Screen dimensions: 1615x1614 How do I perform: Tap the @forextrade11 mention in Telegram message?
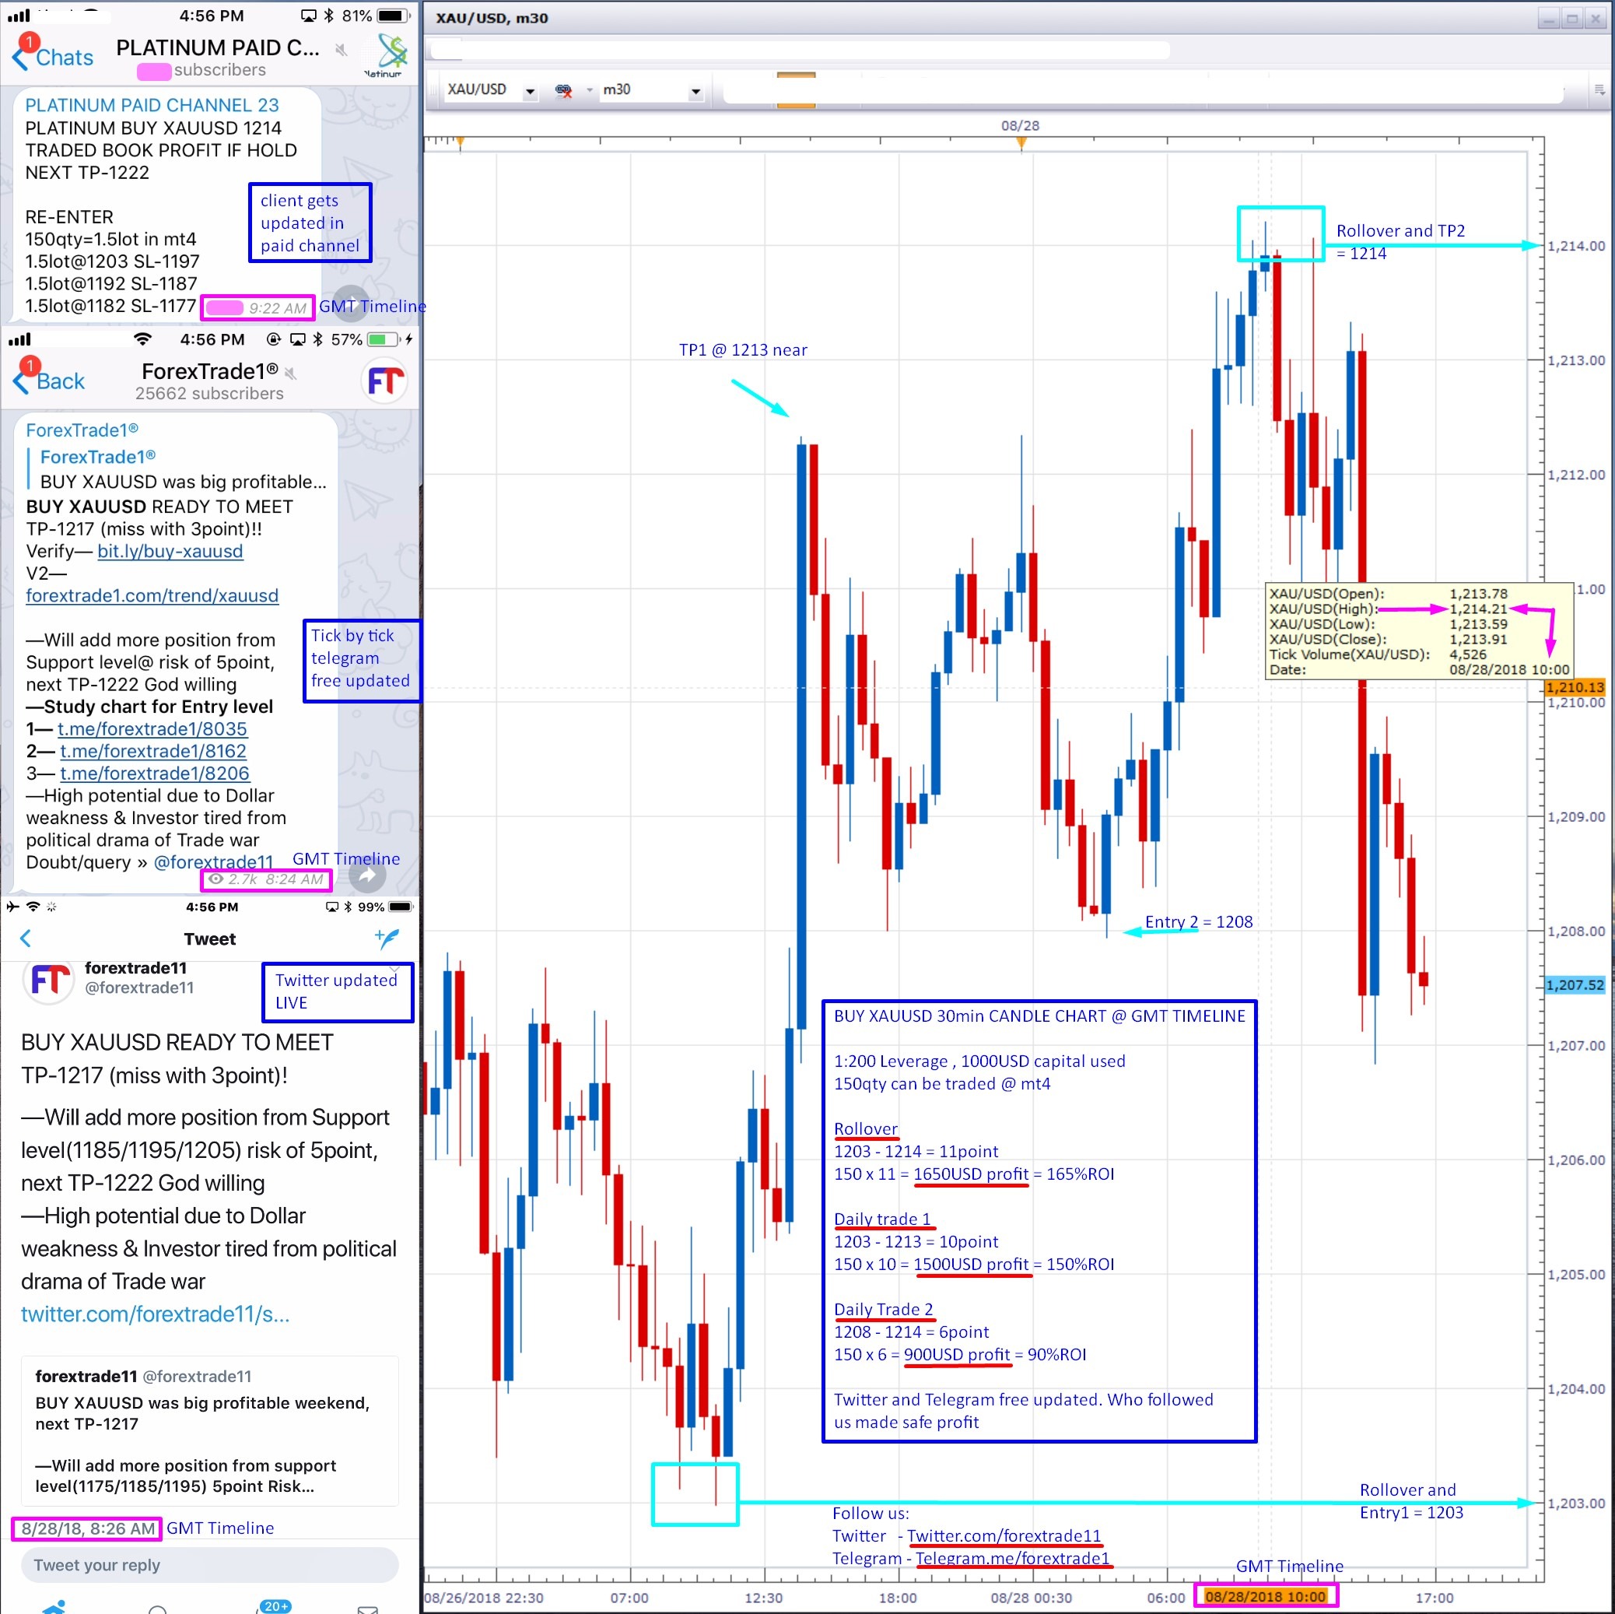pyautogui.click(x=213, y=862)
